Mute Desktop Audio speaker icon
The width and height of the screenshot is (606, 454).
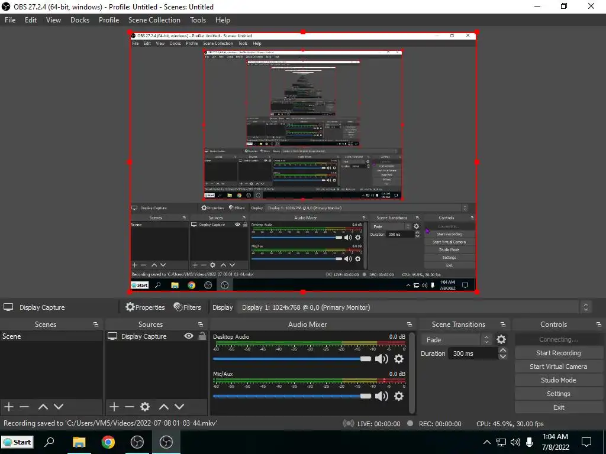(382, 359)
